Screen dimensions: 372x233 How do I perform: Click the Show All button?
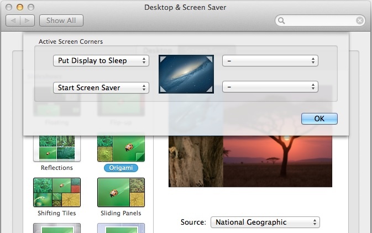[x=61, y=20]
